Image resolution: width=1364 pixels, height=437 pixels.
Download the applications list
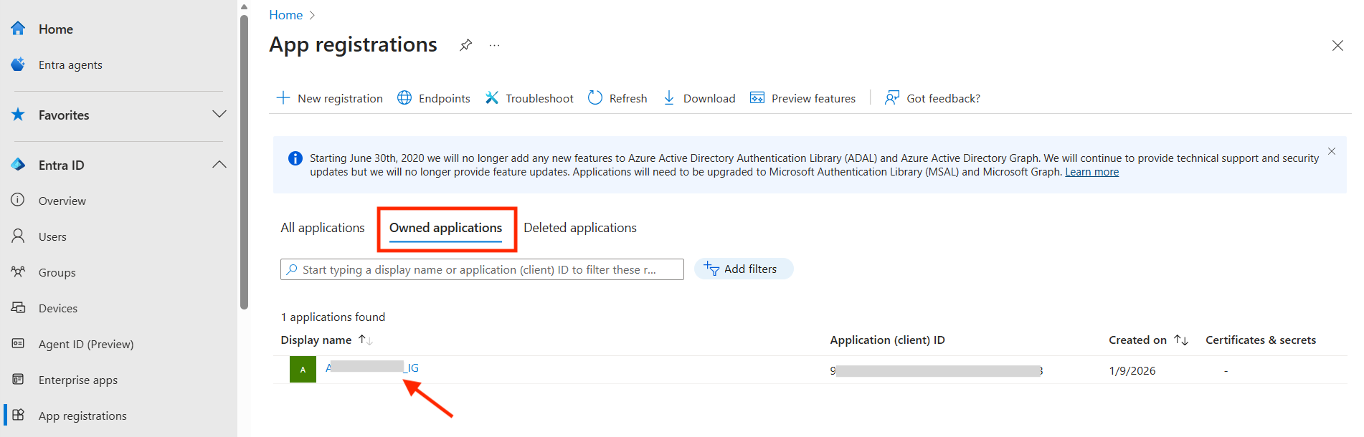point(699,98)
